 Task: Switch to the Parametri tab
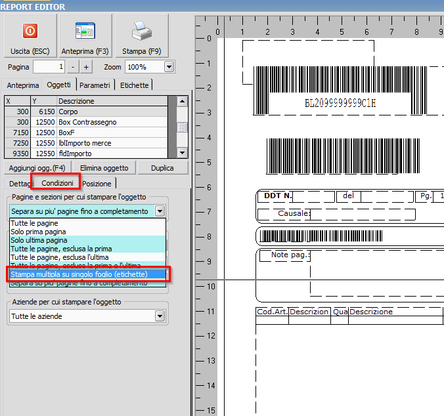tap(95, 85)
